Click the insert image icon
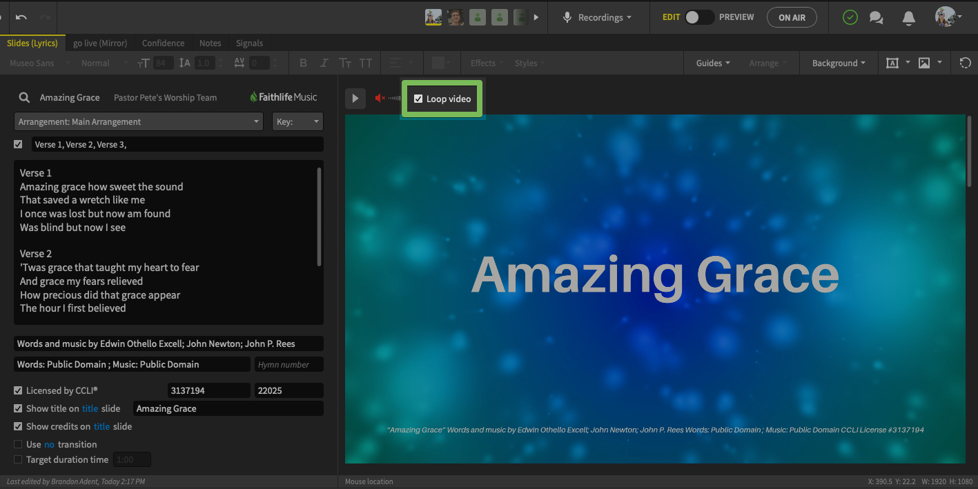 click(x=925, y=63)
